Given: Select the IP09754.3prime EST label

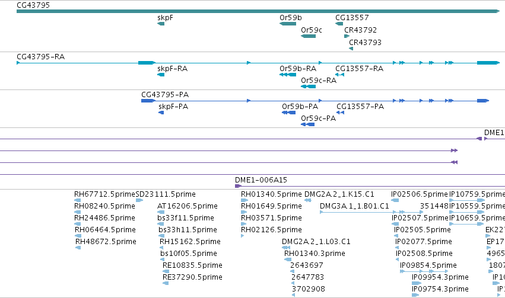Looking at the screenshot, I should (x=440, y=289).
